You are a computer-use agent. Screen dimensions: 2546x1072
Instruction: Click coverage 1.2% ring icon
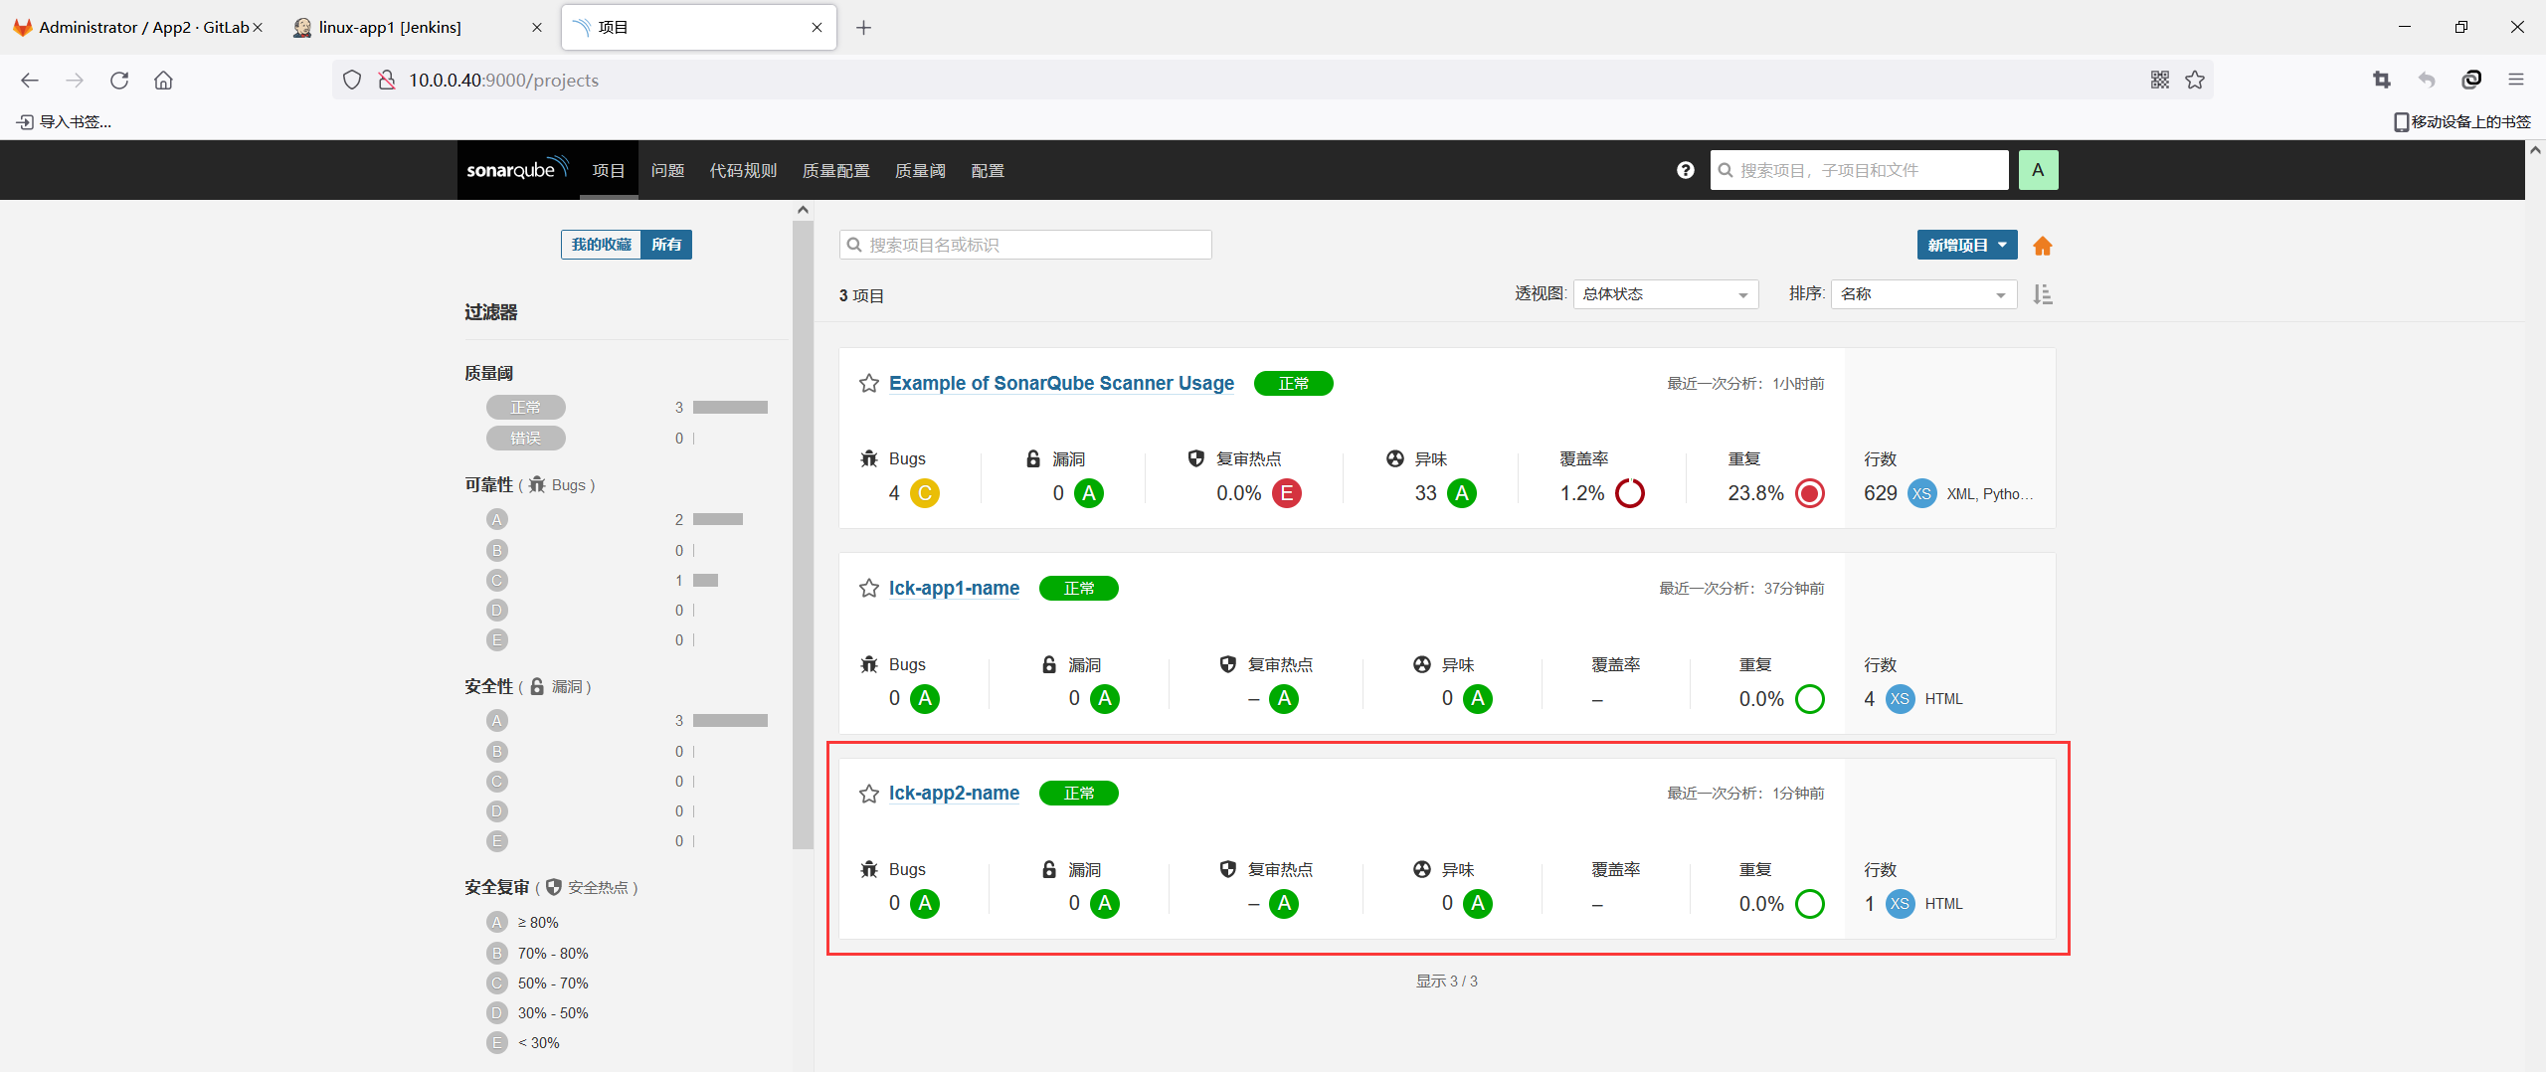pos(1630,493)
